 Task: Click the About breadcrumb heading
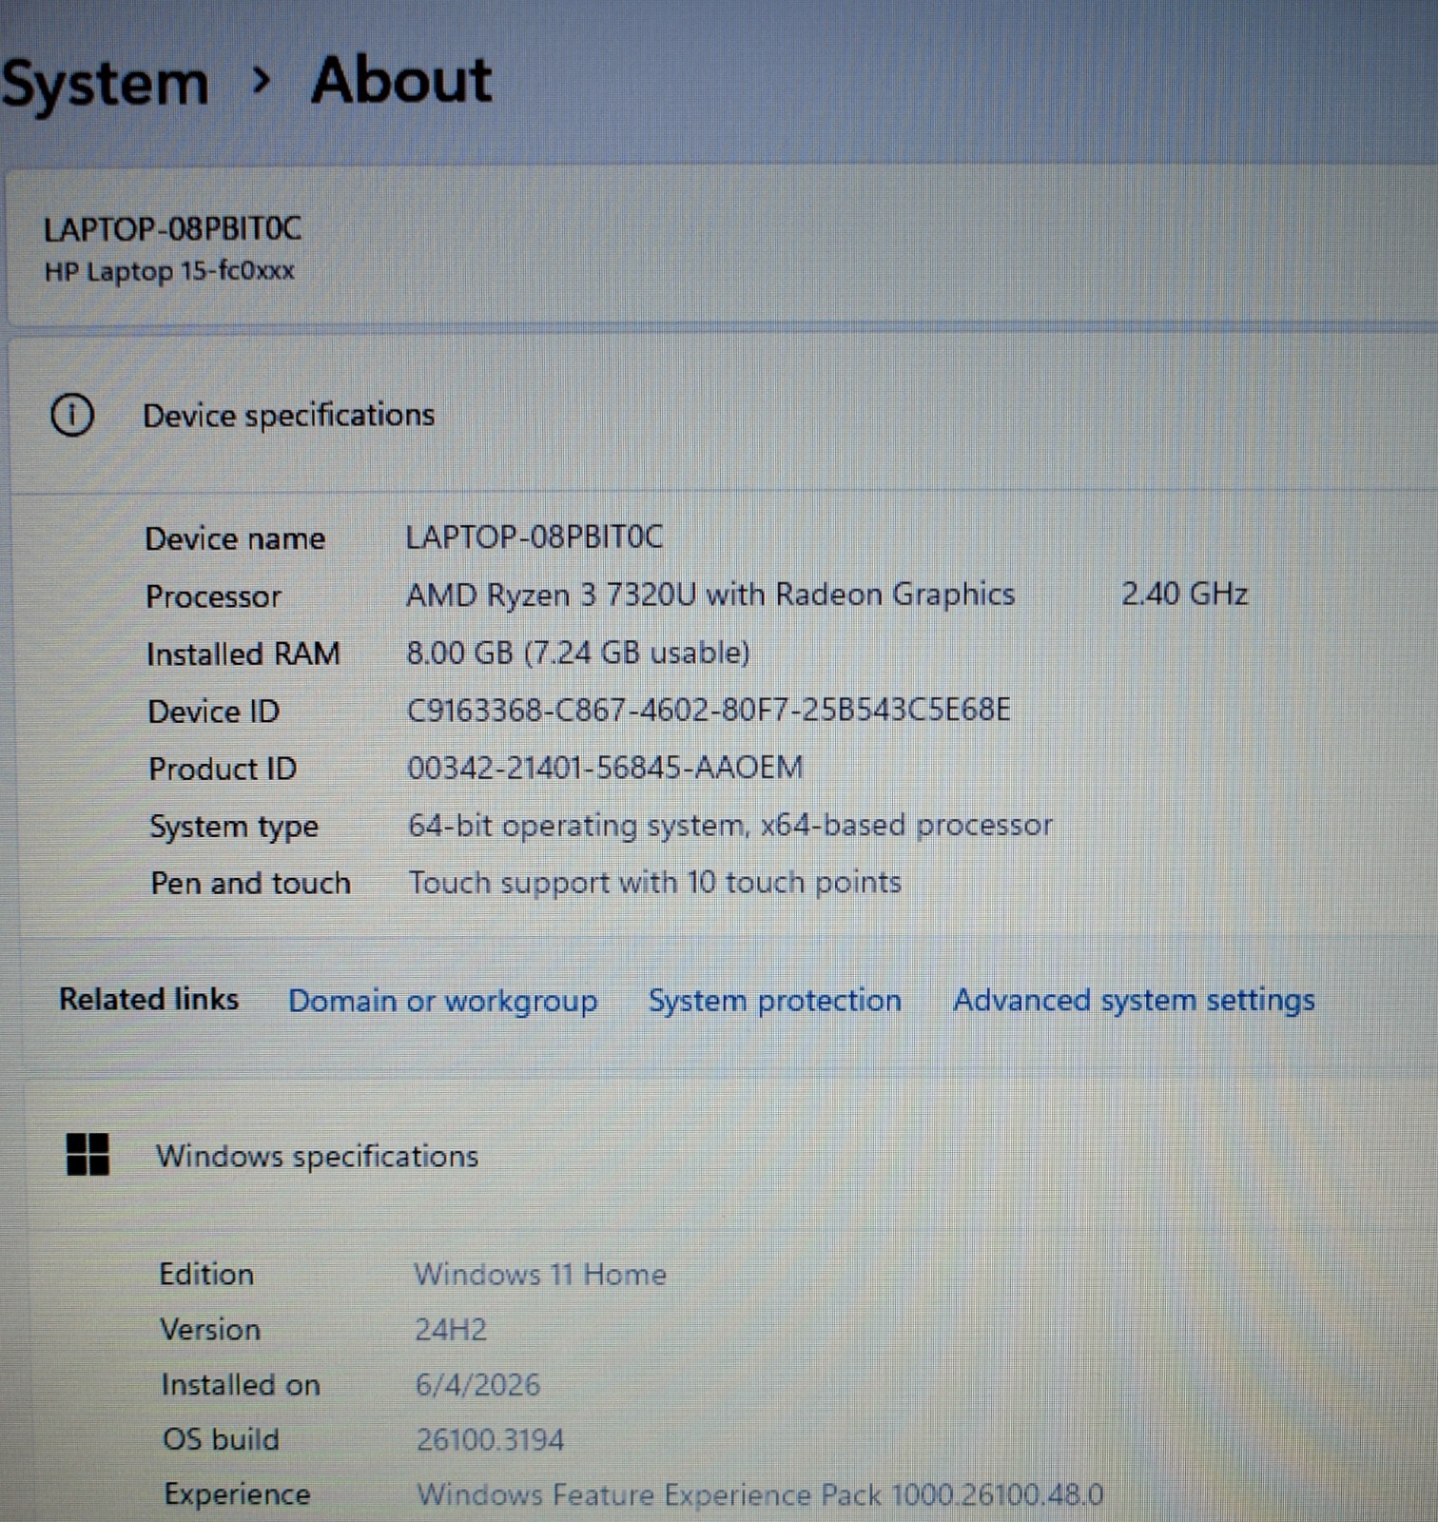pos(401,80)
